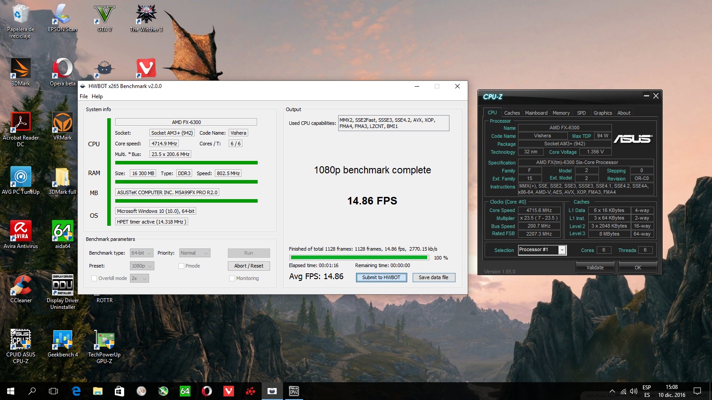Switch to the About tab in CPU-Z
712x400 pixels.
(624, 113)
